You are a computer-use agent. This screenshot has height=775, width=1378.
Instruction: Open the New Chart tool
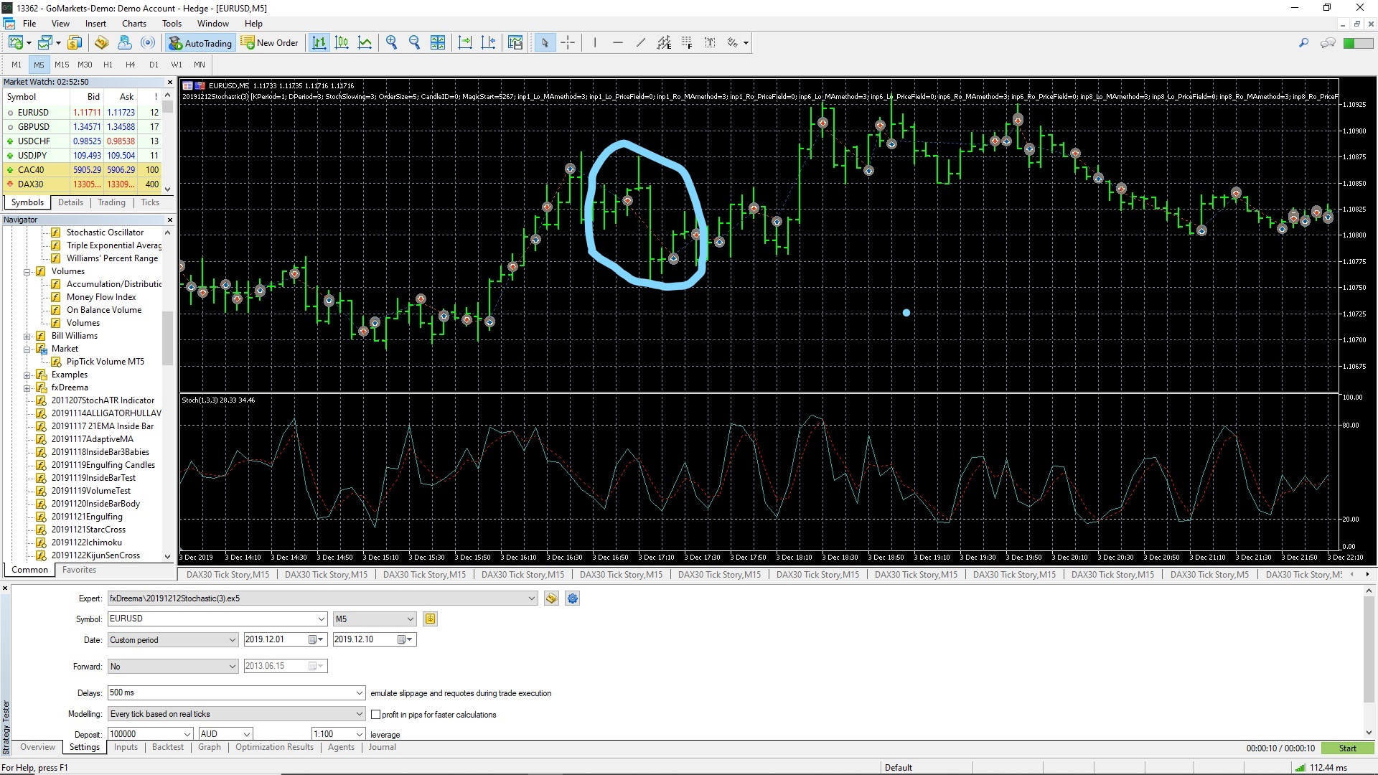[x=16, y=43]
